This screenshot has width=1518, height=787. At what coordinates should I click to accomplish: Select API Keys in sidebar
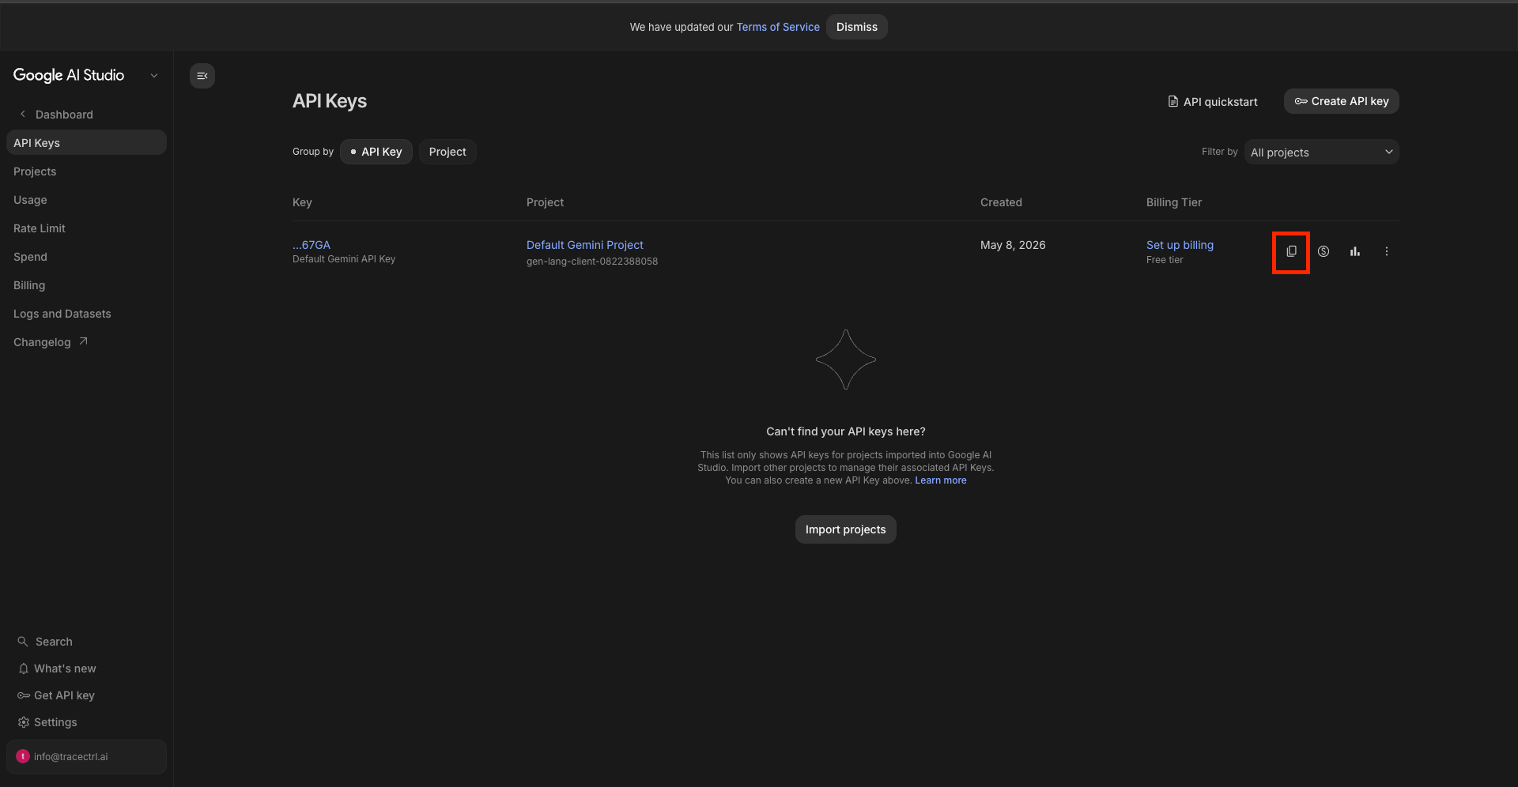(x=86, y=142)
